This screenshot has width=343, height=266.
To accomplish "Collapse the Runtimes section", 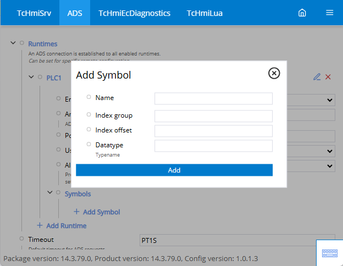I will coord(13,43).
